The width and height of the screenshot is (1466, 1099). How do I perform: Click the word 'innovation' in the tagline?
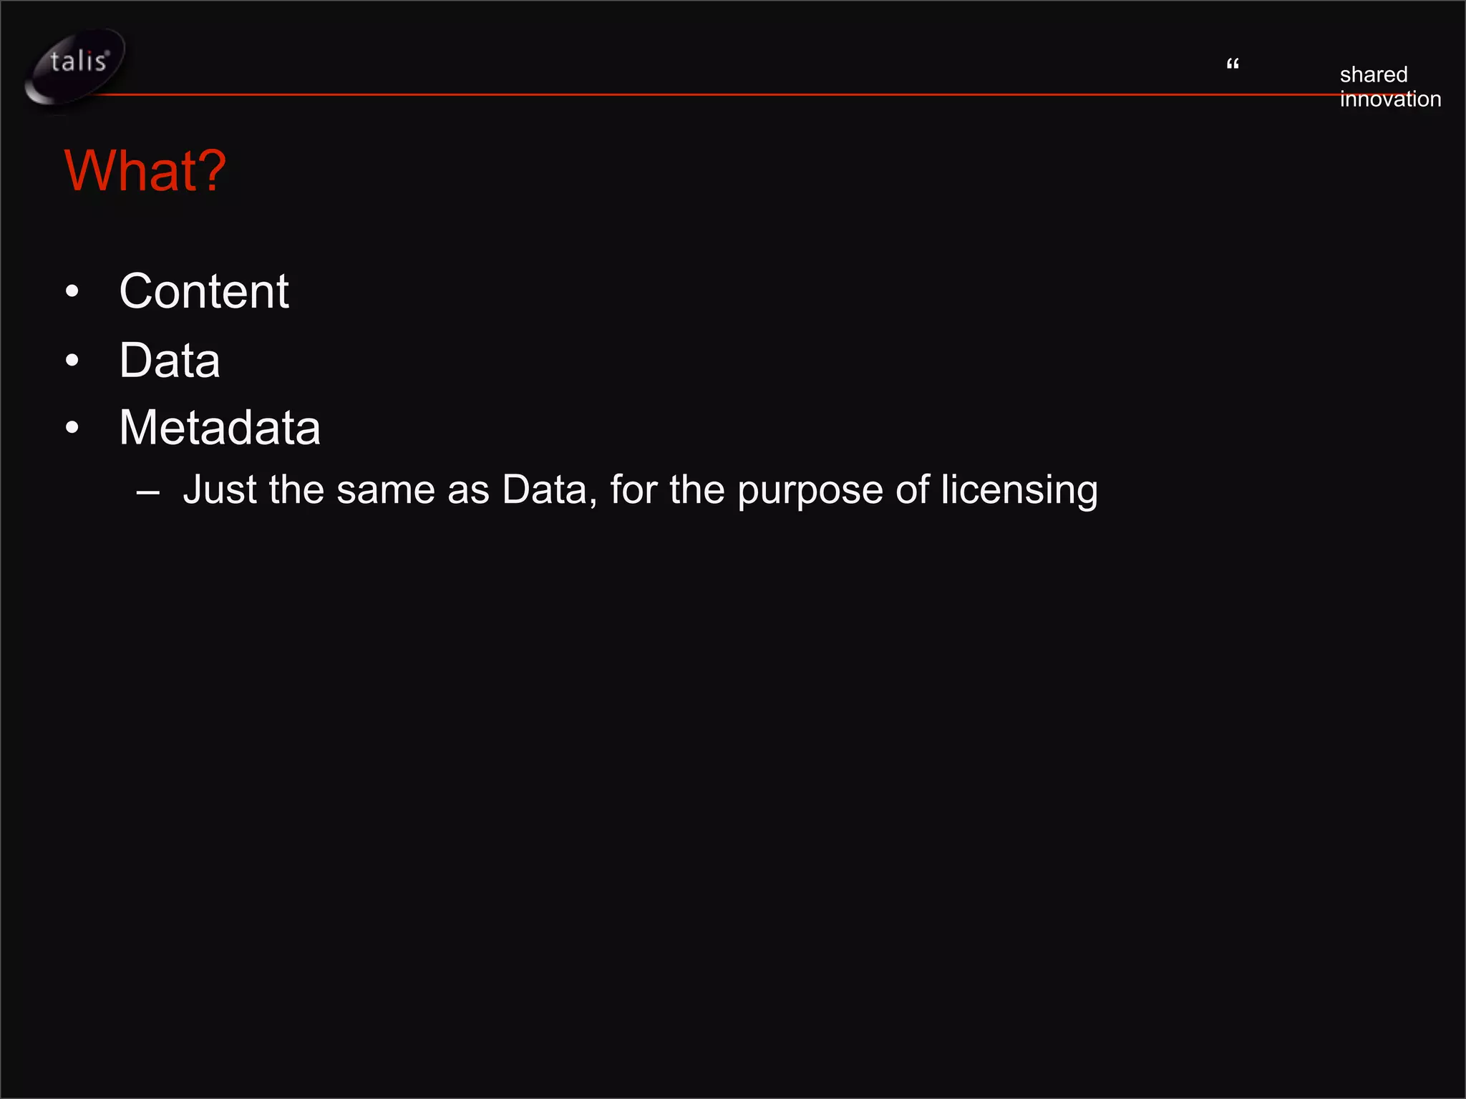[x=1390, y=99]
